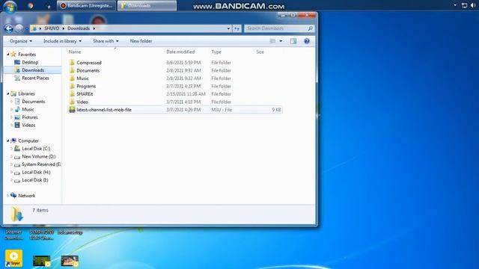Open the address bar history dropdown
The width and height of the screenshot is (479, 269).
point(228,28)
